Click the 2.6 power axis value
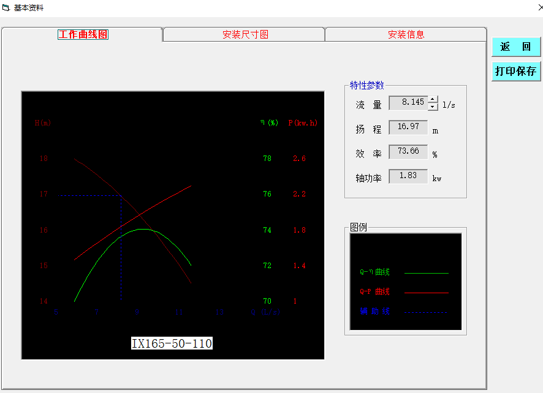The height and width of the screenshot is (393, 543). [299, 159]
